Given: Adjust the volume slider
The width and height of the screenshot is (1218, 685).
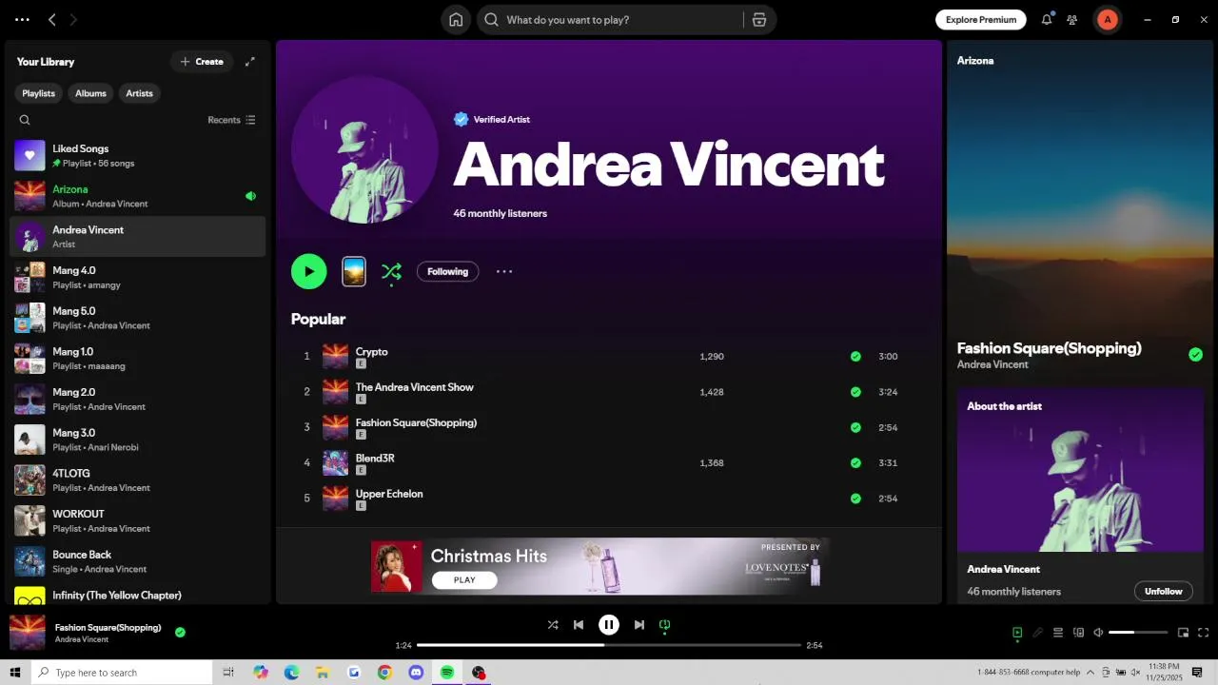Looking at the screenshot, I should (1138, 633).
